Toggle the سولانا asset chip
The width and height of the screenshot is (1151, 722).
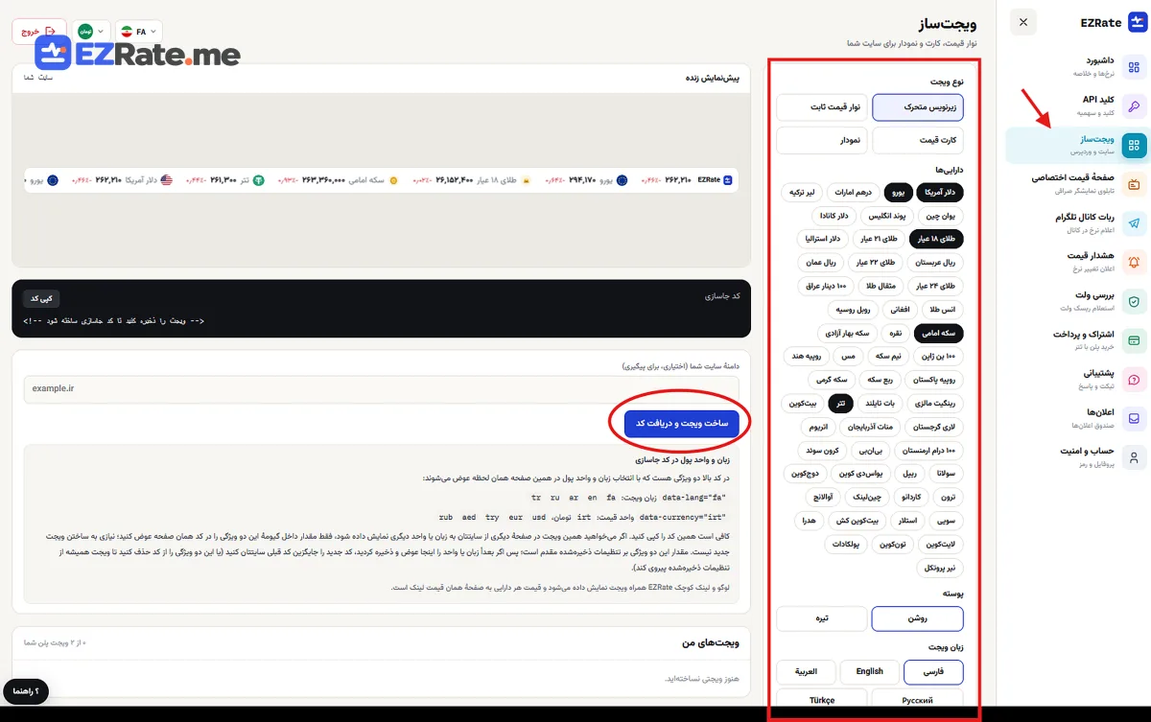945,473
